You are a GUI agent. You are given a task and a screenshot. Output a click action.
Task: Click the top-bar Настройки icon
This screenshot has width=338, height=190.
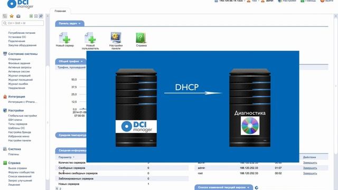[280, 1]
